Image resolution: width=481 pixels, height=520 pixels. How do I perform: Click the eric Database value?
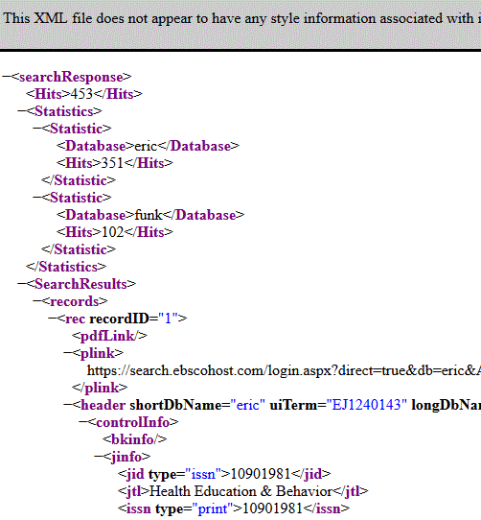click(x=146, y=146)
